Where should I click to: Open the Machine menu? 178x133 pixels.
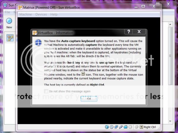(26, 15)
